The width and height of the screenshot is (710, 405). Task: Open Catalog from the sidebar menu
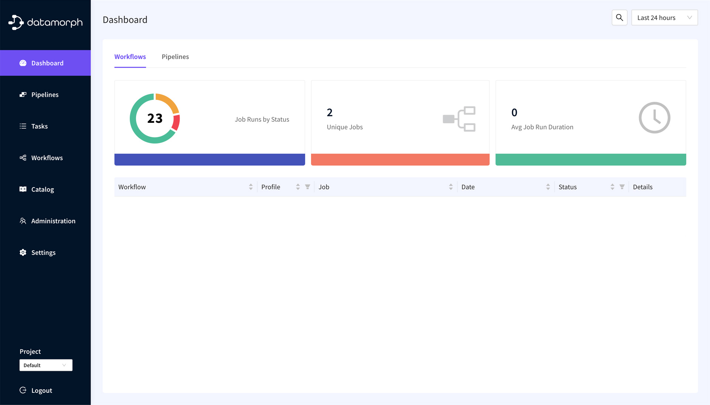pos(43,189)
